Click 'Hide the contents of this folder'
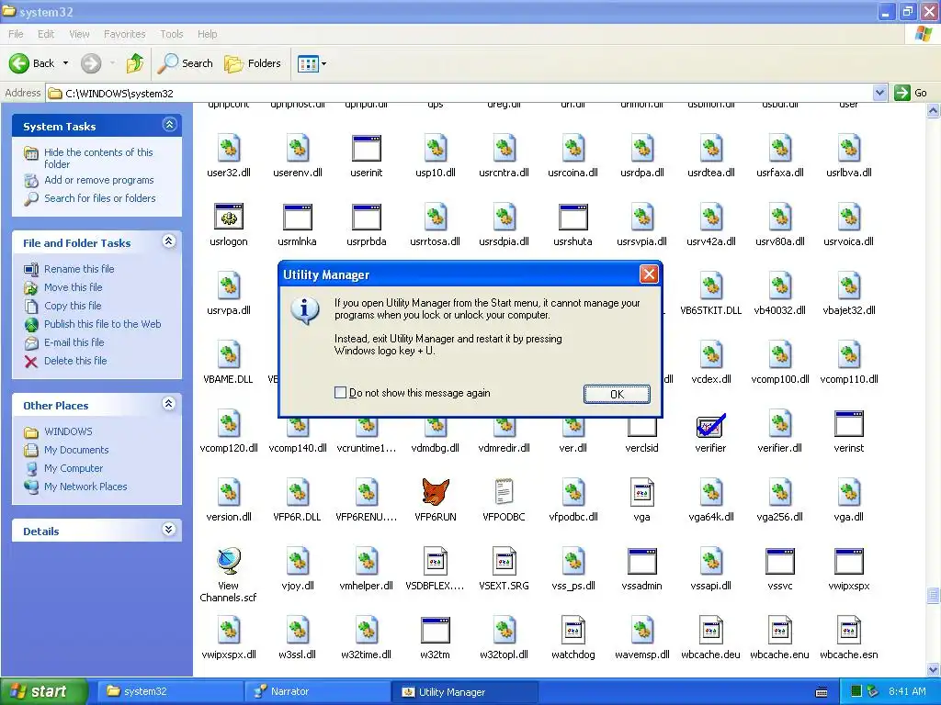The image size is (941, 705). (98, 158)
